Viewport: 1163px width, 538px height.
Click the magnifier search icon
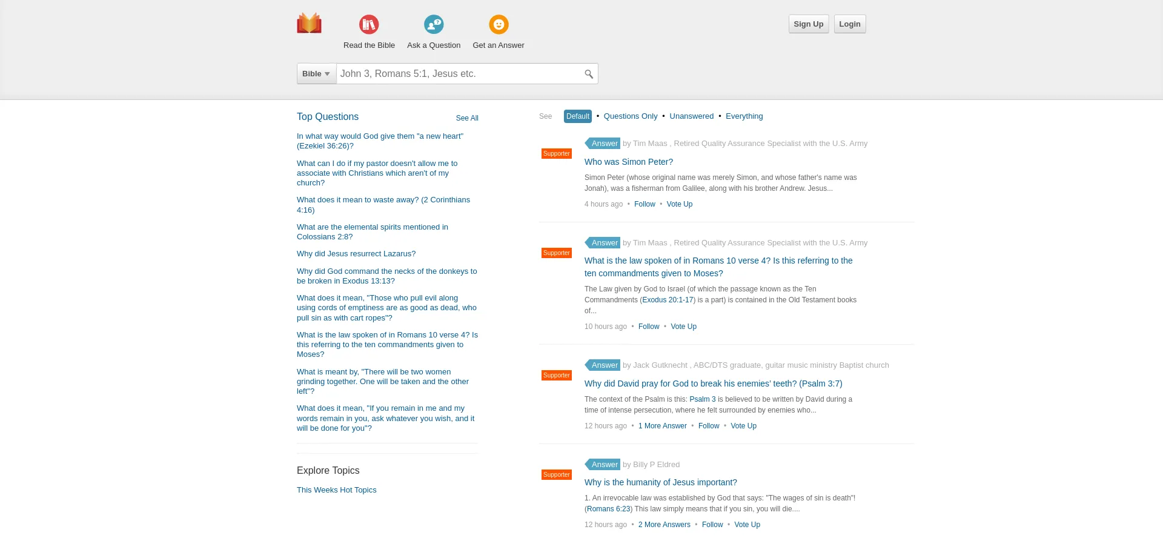(x=588, y=74)
